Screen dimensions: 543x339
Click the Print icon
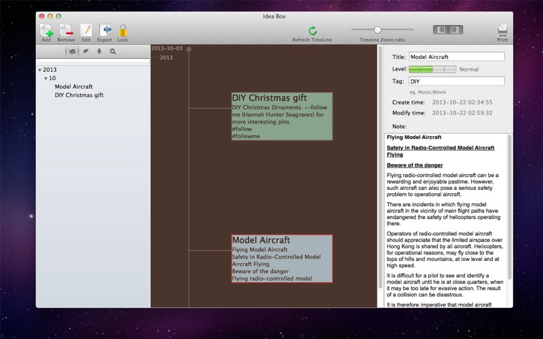(x=502, y=30)
